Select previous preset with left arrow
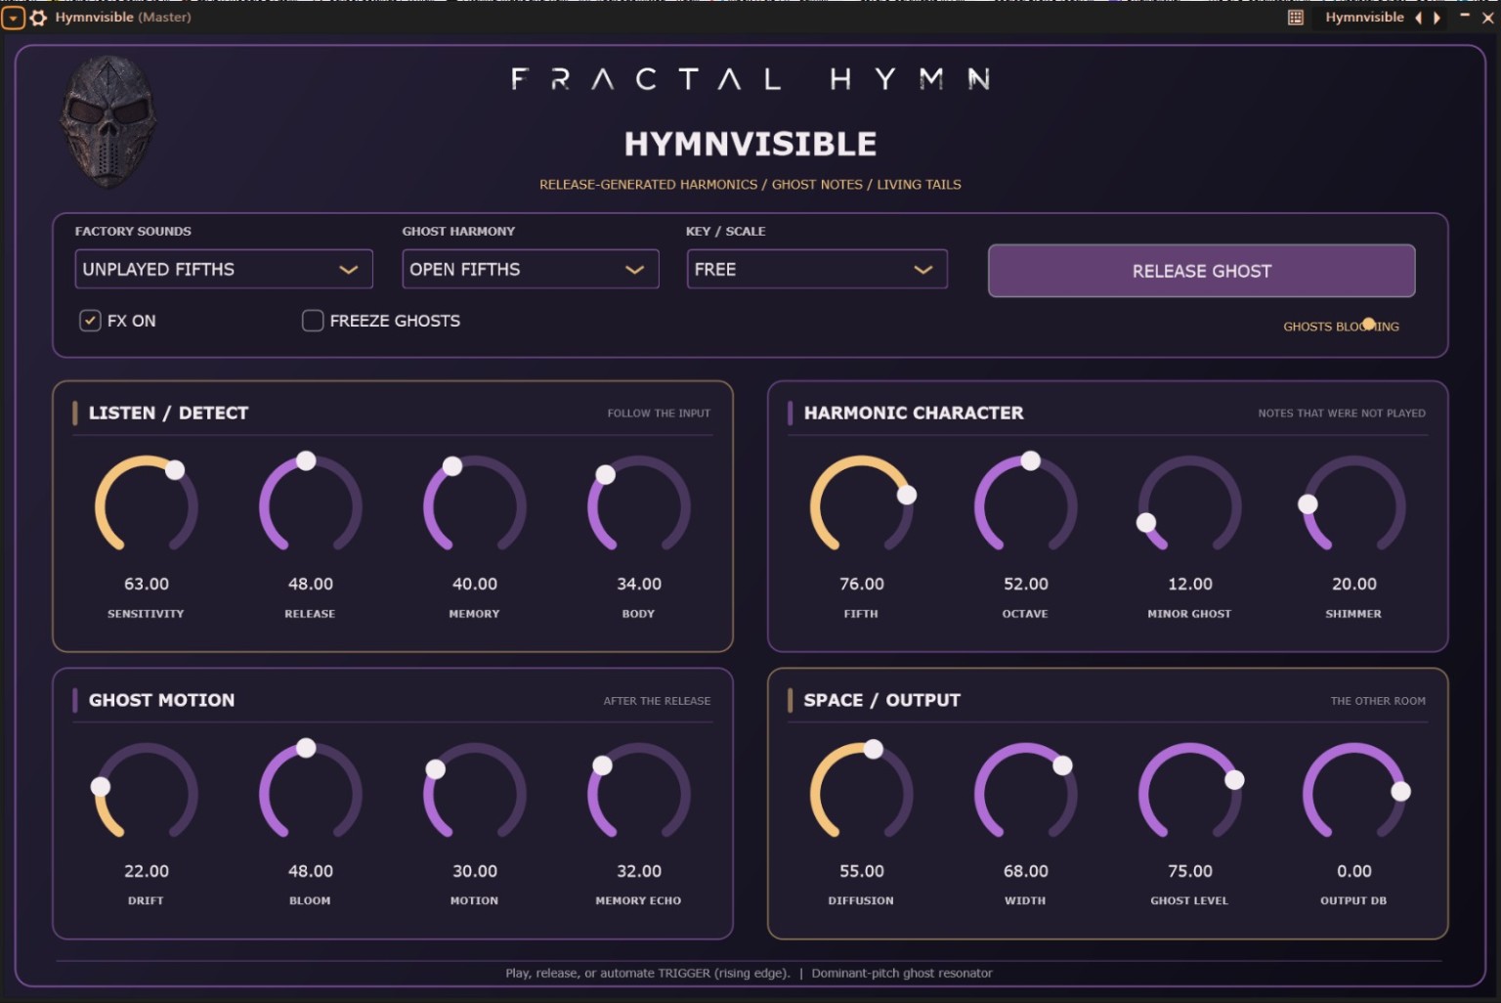 click(1418, 18)
